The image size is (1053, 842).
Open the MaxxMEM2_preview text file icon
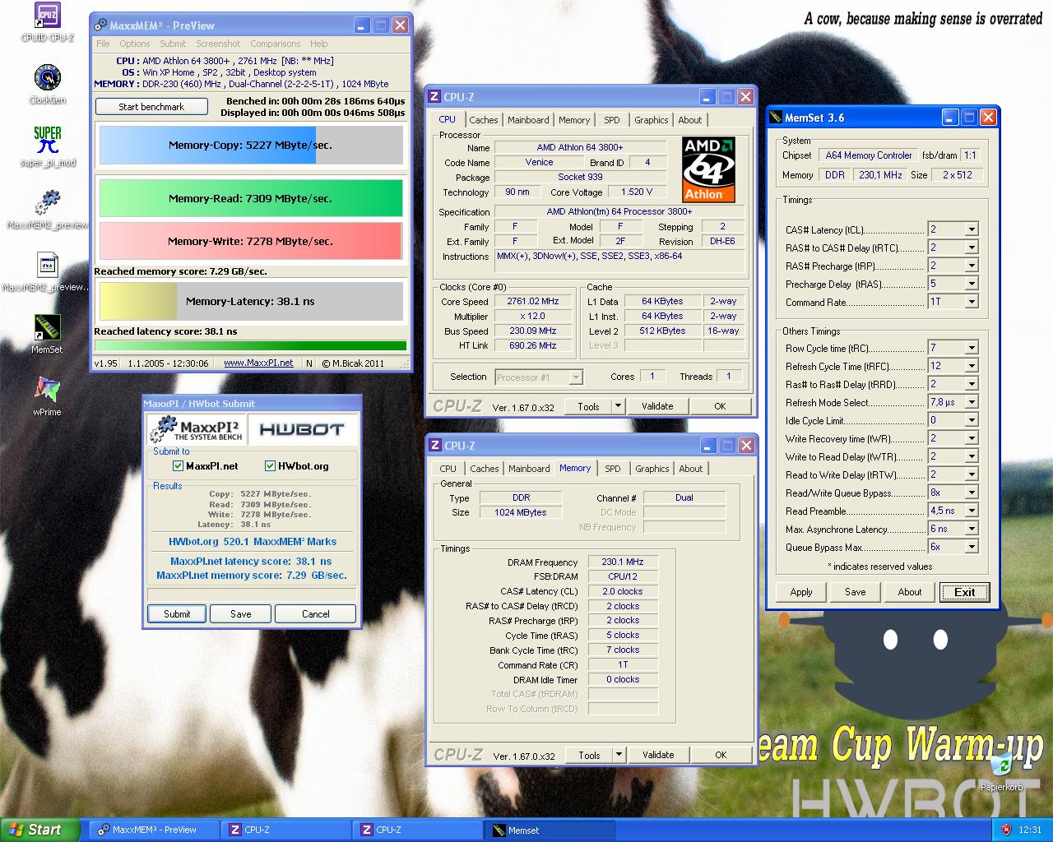point(47,271)
